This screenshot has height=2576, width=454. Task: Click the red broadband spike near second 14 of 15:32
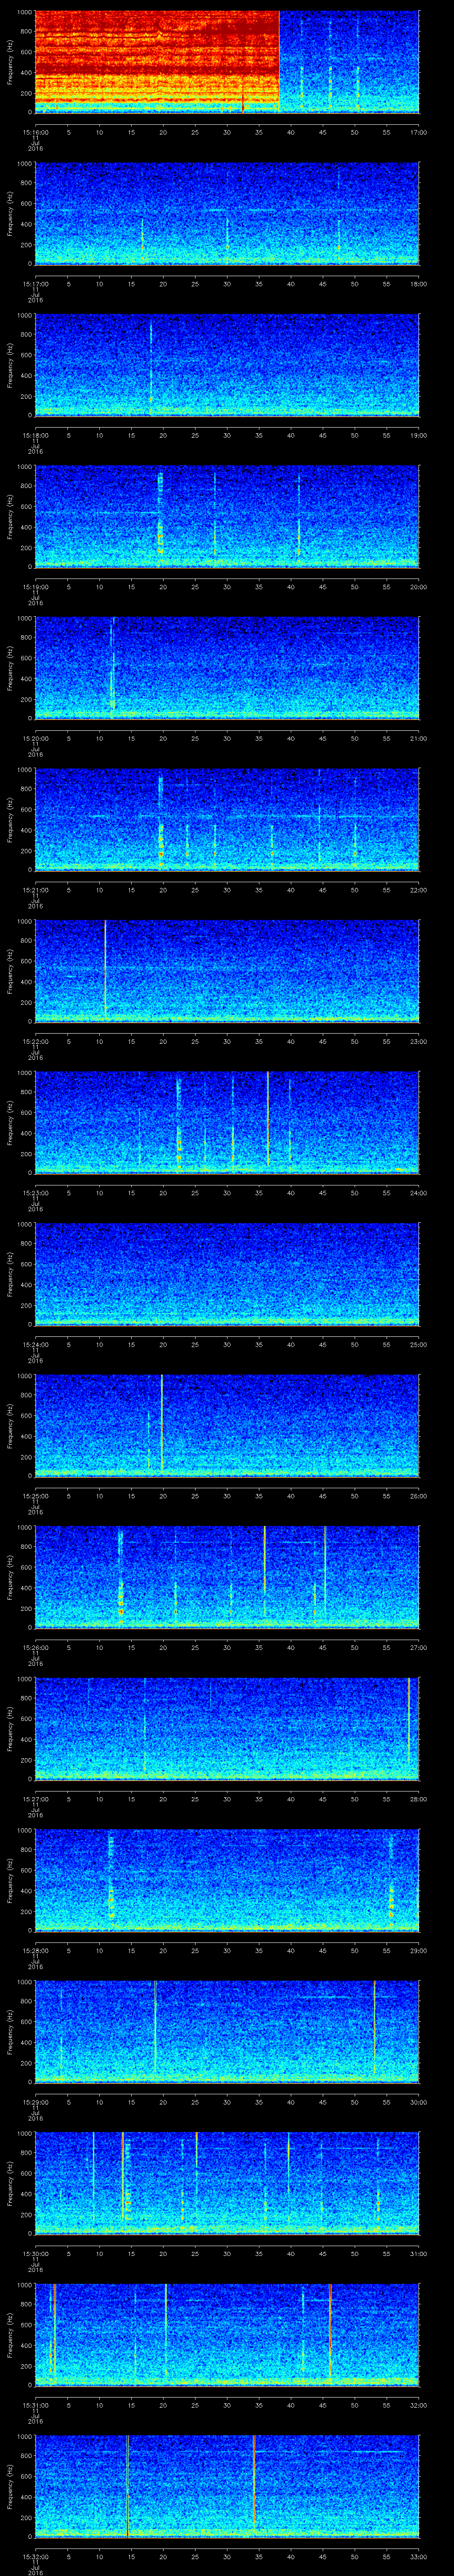click(128, 2485)
